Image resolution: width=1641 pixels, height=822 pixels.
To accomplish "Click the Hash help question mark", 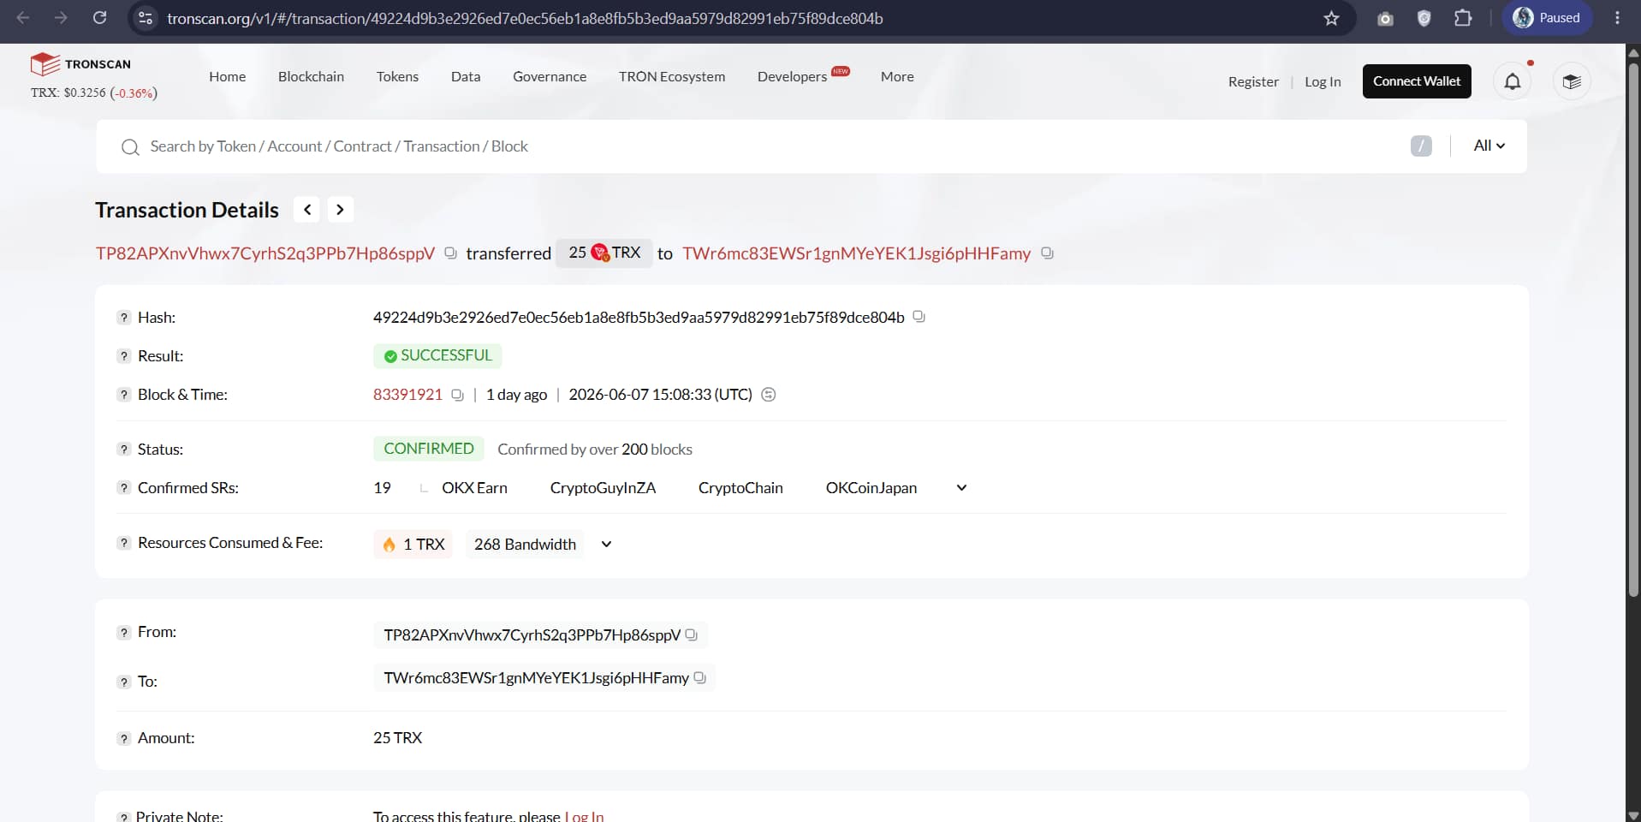I will pos(123,318).
